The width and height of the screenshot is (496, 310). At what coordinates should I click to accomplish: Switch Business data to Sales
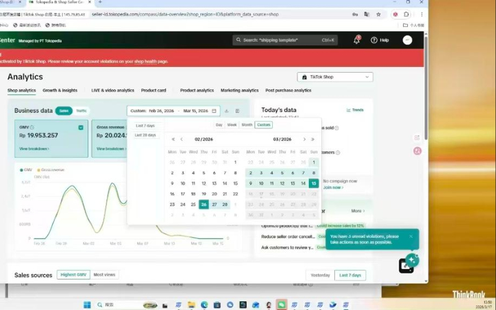tap(64, 111)
